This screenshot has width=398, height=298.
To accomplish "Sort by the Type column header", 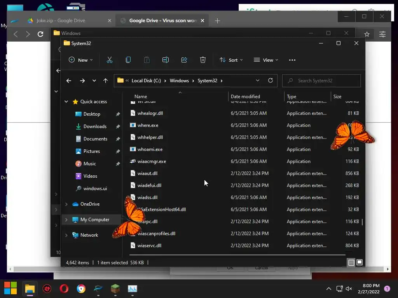I will [x=292, y=97].
